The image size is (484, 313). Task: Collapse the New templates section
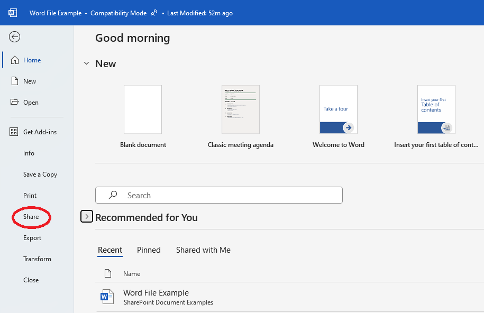click(86, 63)
